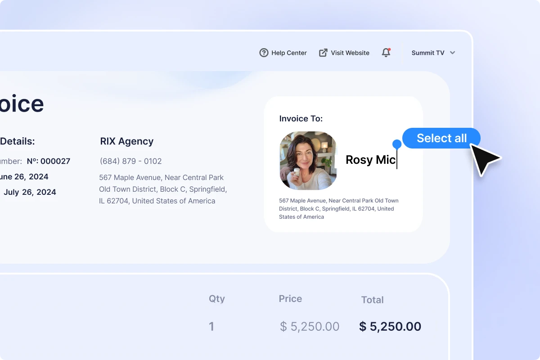Click the quantity value 1

(x=211, y=327)
